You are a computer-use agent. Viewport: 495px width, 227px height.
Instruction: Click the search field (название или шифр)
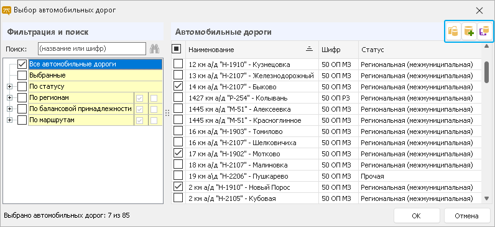[92, 49]
